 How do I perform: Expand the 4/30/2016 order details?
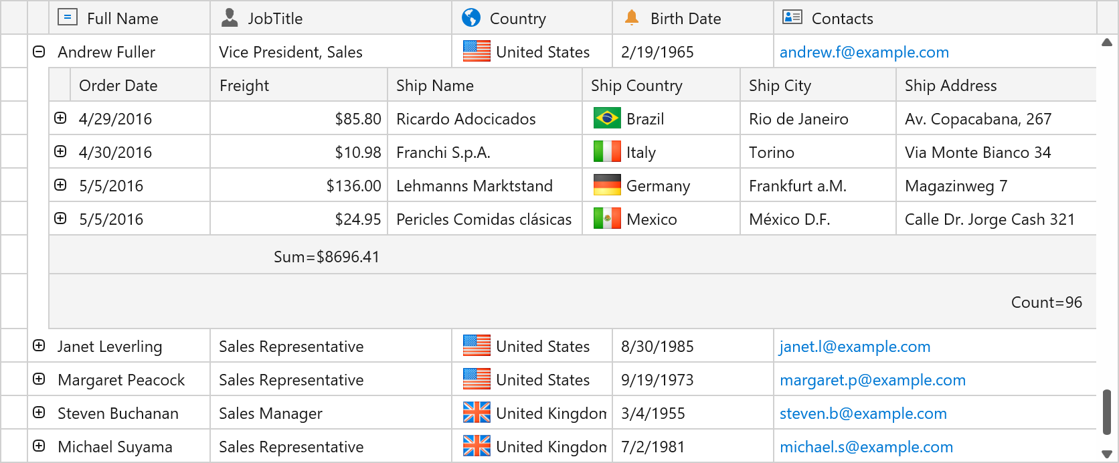[60, 152]
